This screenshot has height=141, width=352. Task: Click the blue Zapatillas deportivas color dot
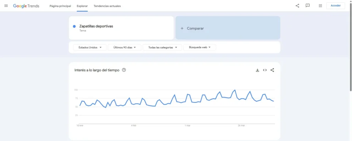(74, 26)
